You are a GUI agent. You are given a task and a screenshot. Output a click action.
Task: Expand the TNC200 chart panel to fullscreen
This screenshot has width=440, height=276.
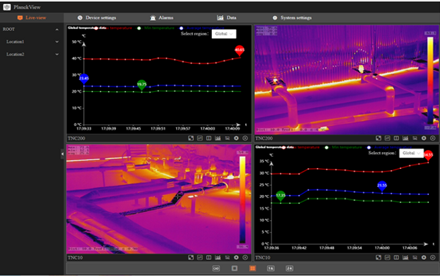(x=190, y=138)
